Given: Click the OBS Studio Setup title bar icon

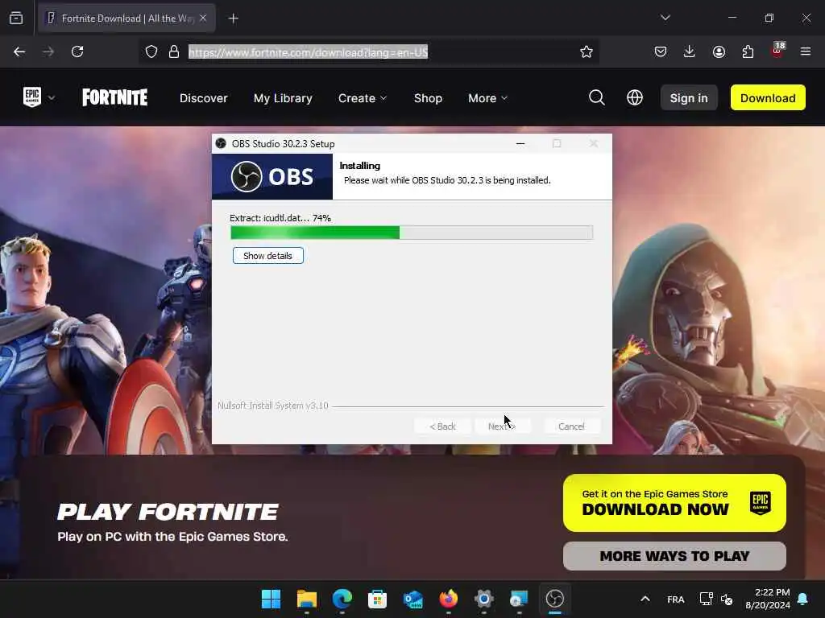Looking at the screenshot, I should click(x=221, y=143).
